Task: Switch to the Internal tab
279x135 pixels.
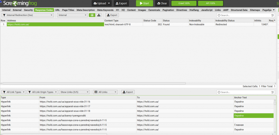Action: (6, 10)
